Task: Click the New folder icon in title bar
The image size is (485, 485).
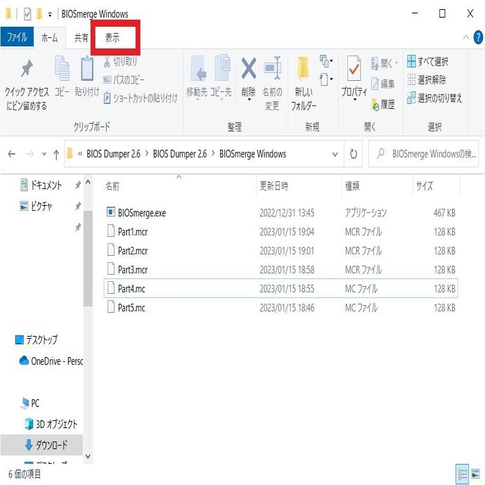Action: tap(39, 14)
